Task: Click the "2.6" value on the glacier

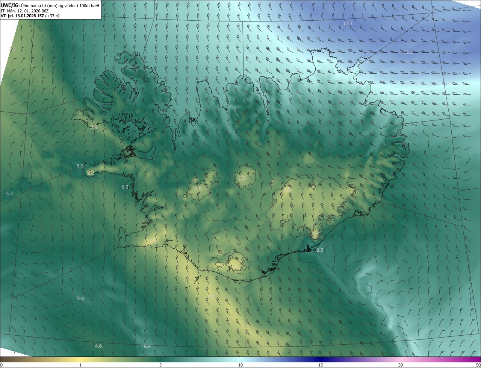Action: 198,189
